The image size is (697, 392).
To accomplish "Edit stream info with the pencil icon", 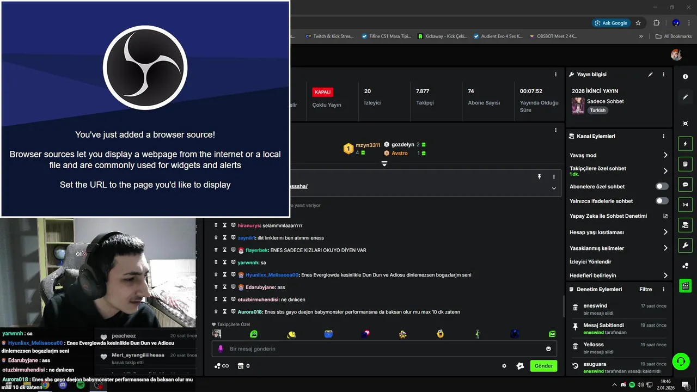I will [650, 75].
